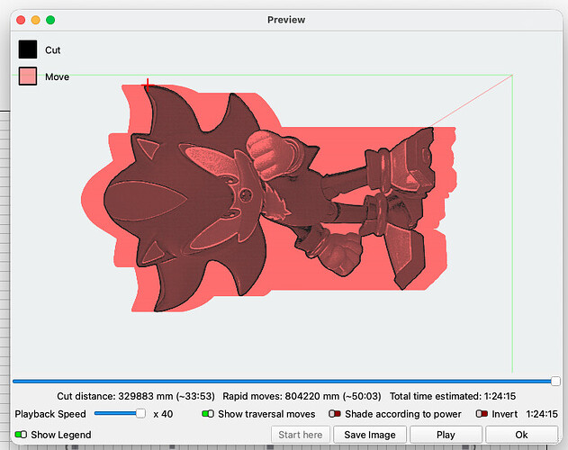Click the Preview window title
Viewport: 568px width, 450px height.
286,20
